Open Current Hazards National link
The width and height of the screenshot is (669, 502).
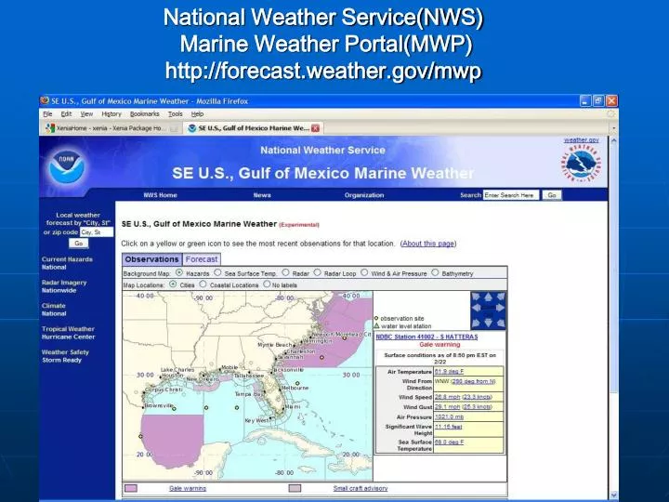[x=67, y=263]
